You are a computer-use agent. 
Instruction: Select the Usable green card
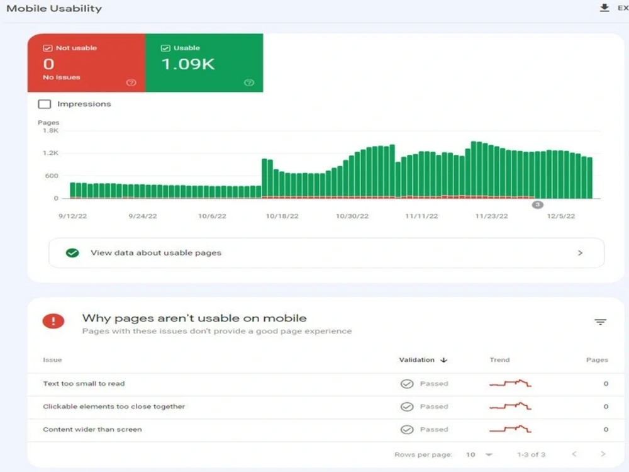point(204,63)
